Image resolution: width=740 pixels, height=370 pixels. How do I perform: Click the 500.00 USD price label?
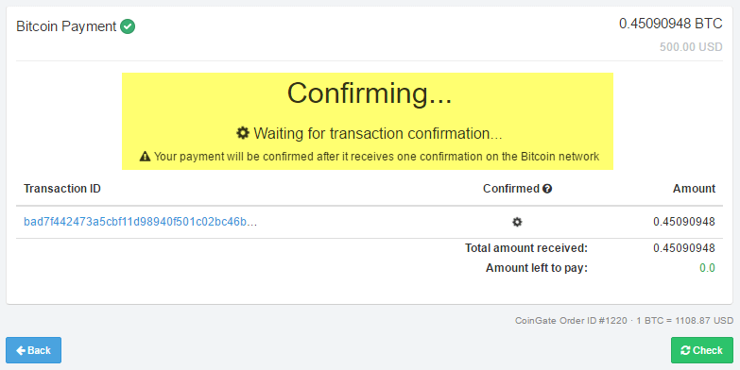[691, 47]
